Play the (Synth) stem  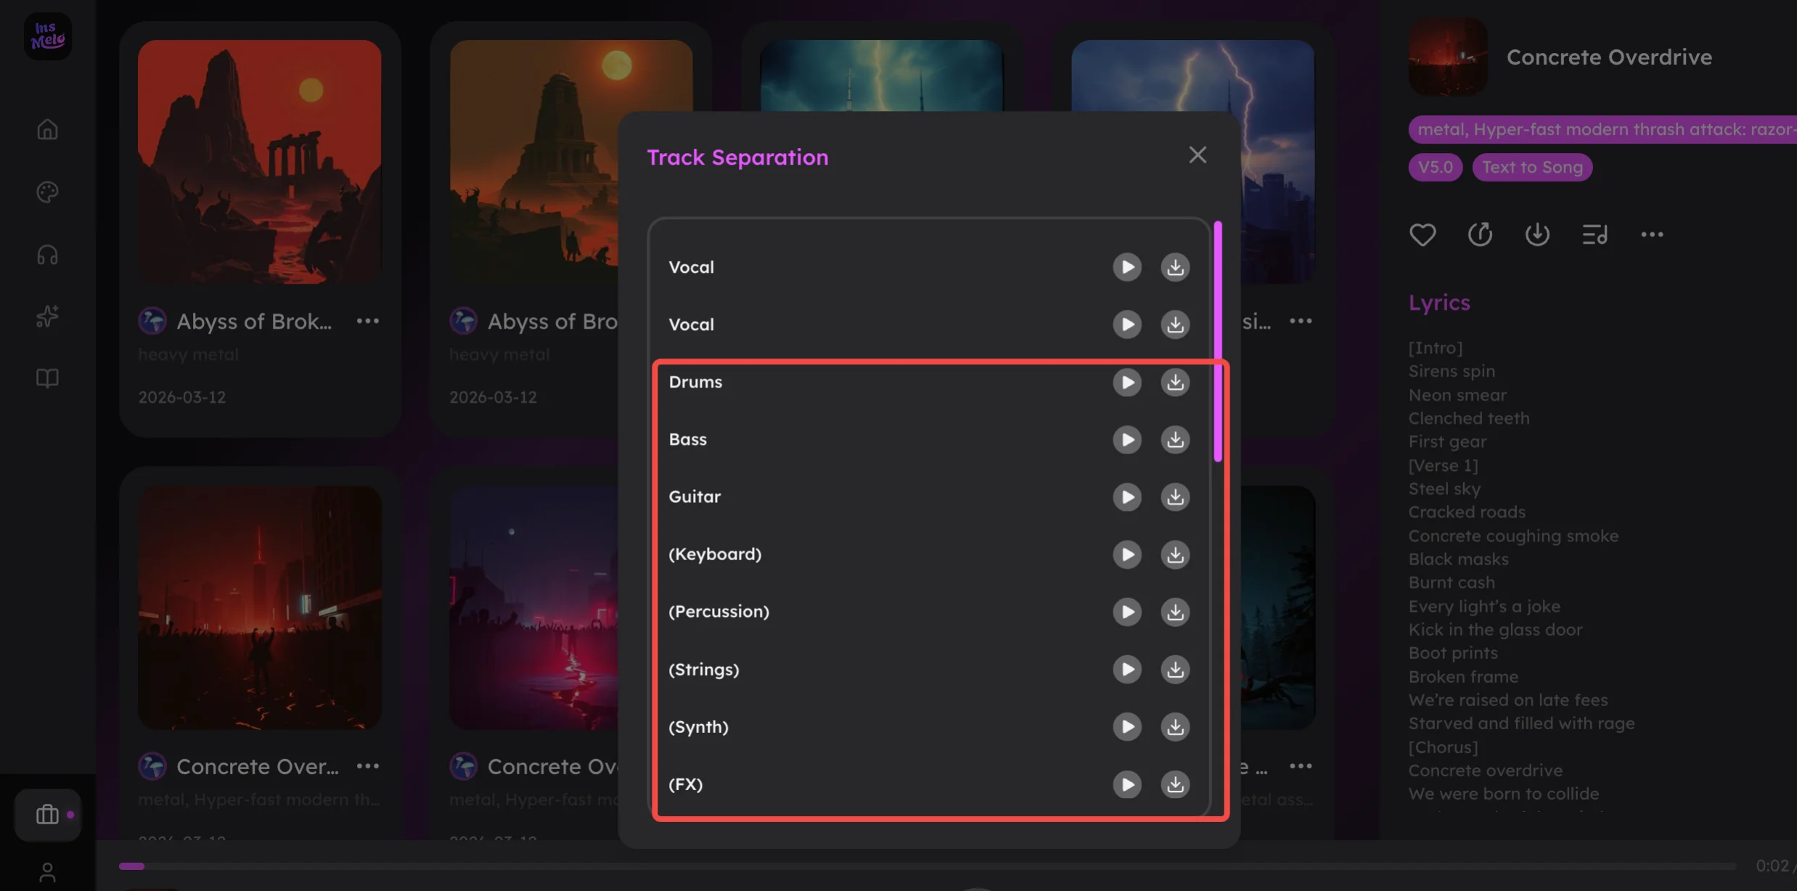click(1126, 727)
